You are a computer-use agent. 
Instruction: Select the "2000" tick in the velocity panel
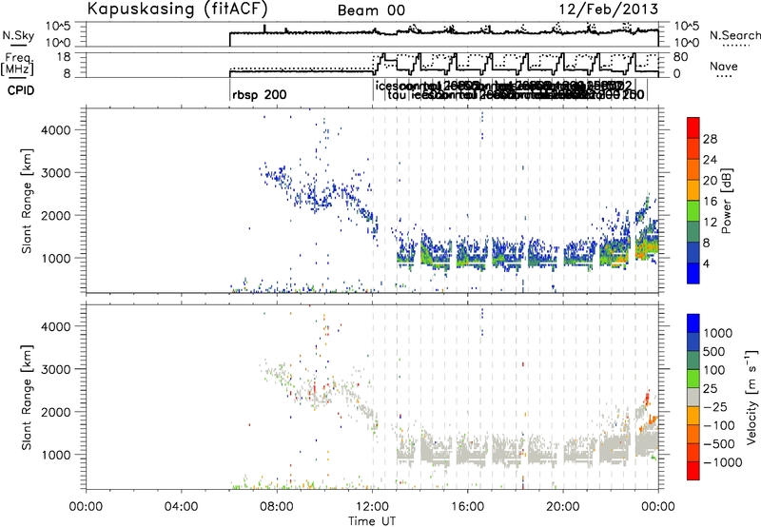tap(55, 412)
